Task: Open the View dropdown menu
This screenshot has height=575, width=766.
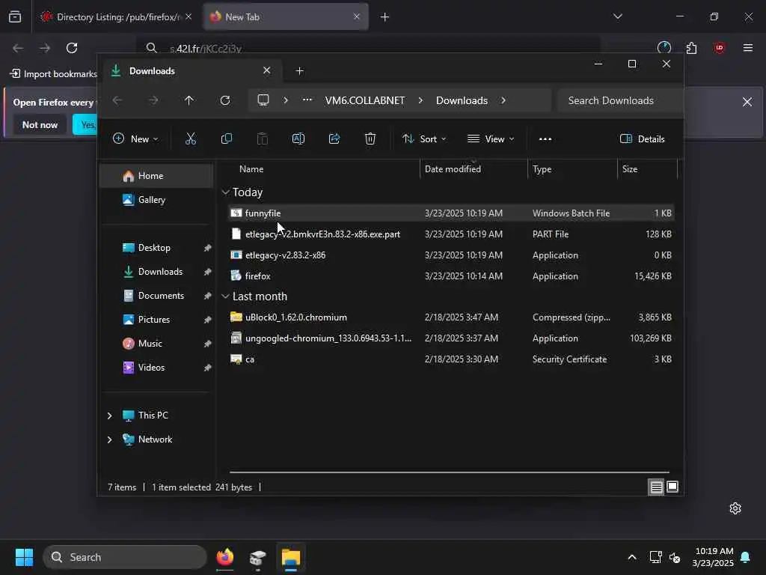Action: [491, 139]
